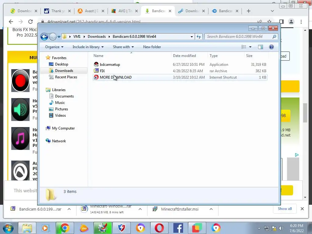Click the Explorer back navigation arrow
Viewport: 312px width, 234px height.
coord(44,37)
